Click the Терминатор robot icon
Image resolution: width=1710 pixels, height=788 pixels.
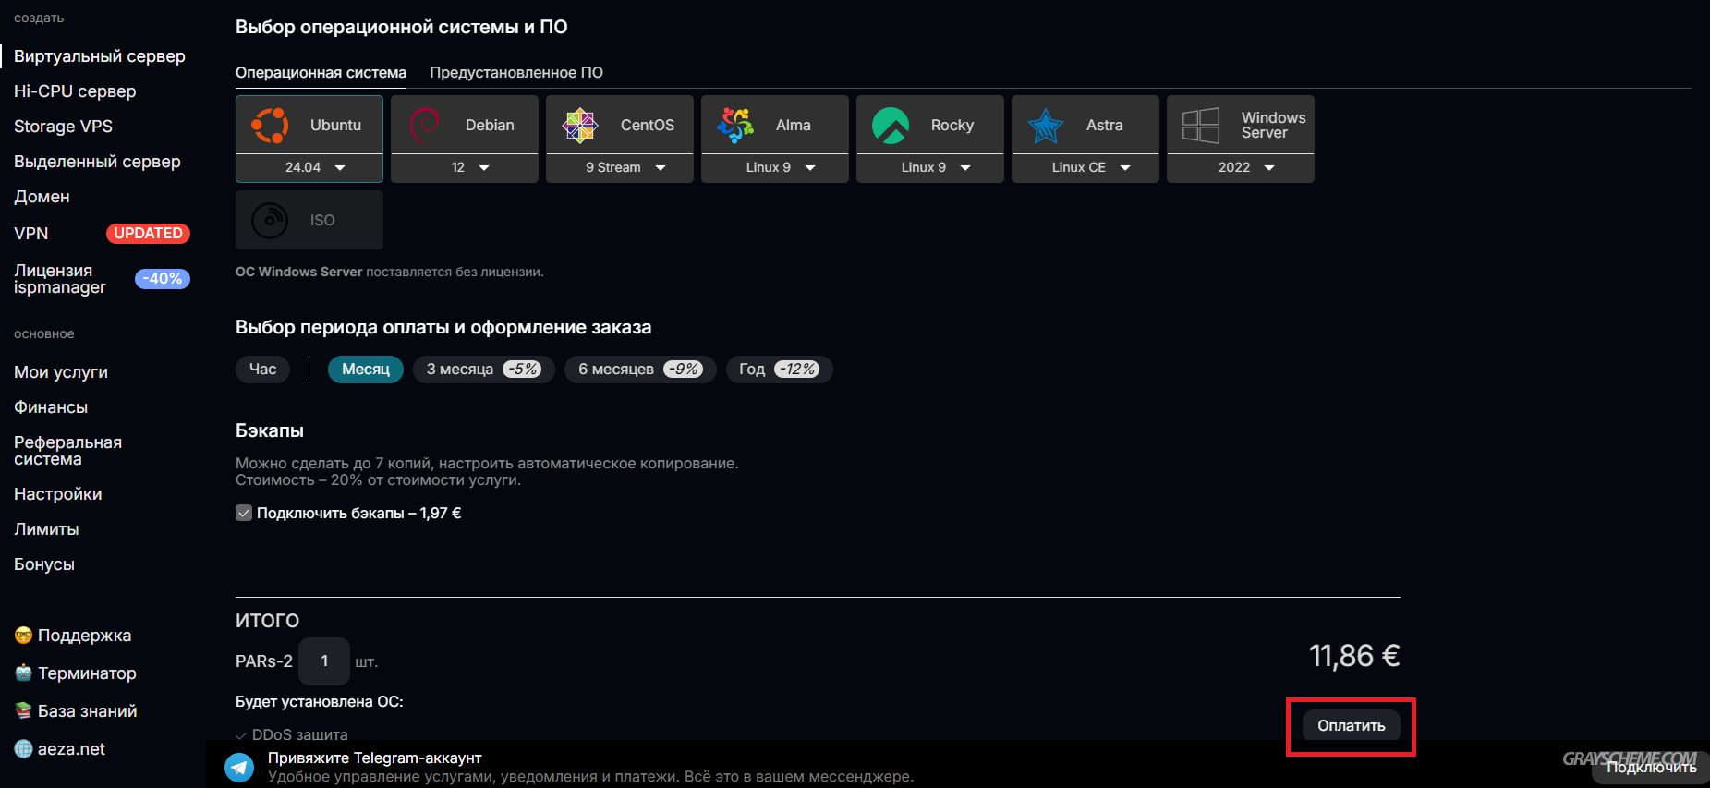[x=23, y=673]
